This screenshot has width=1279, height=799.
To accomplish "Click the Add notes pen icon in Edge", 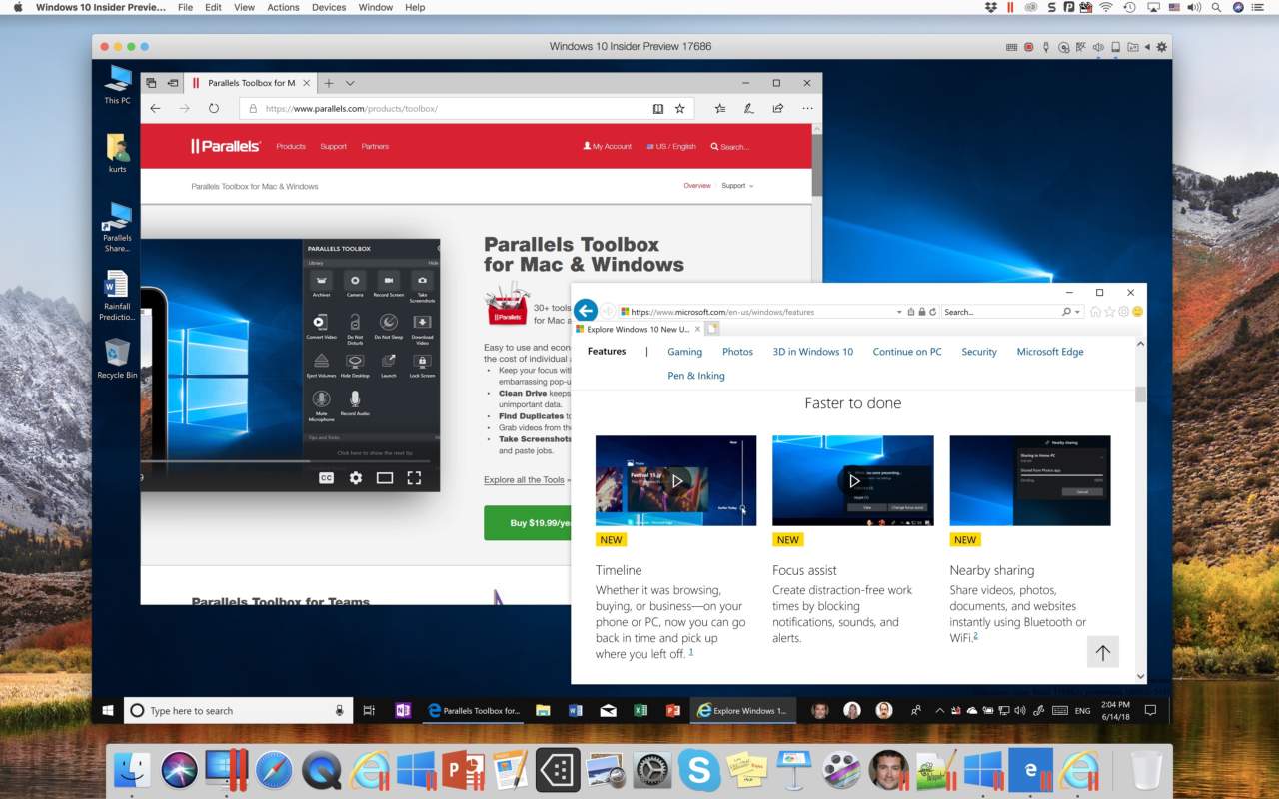I will (x=748, y=108).
